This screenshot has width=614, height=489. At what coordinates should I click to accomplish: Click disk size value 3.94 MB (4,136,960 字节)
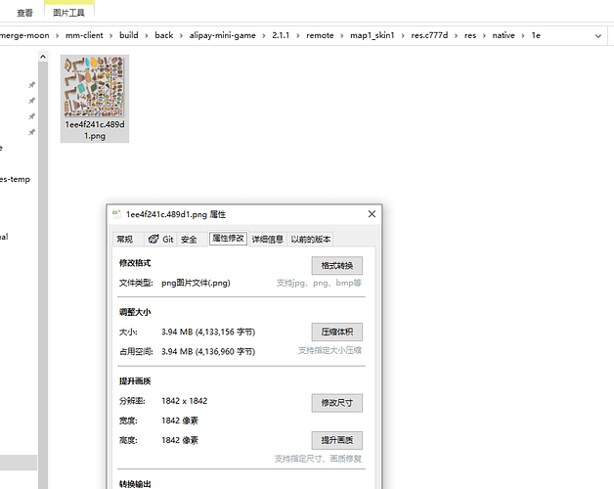click(x=208, y=351)
